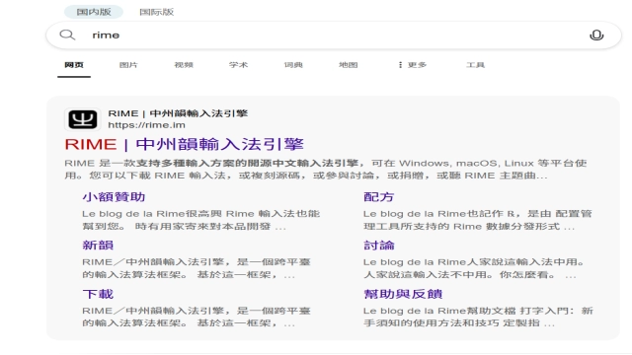Activate the microphone voice search icon
This screenshot has width=632, height=355.
pos(596,35)
